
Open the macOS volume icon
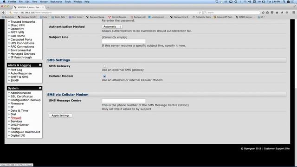[x=250, y=1]
